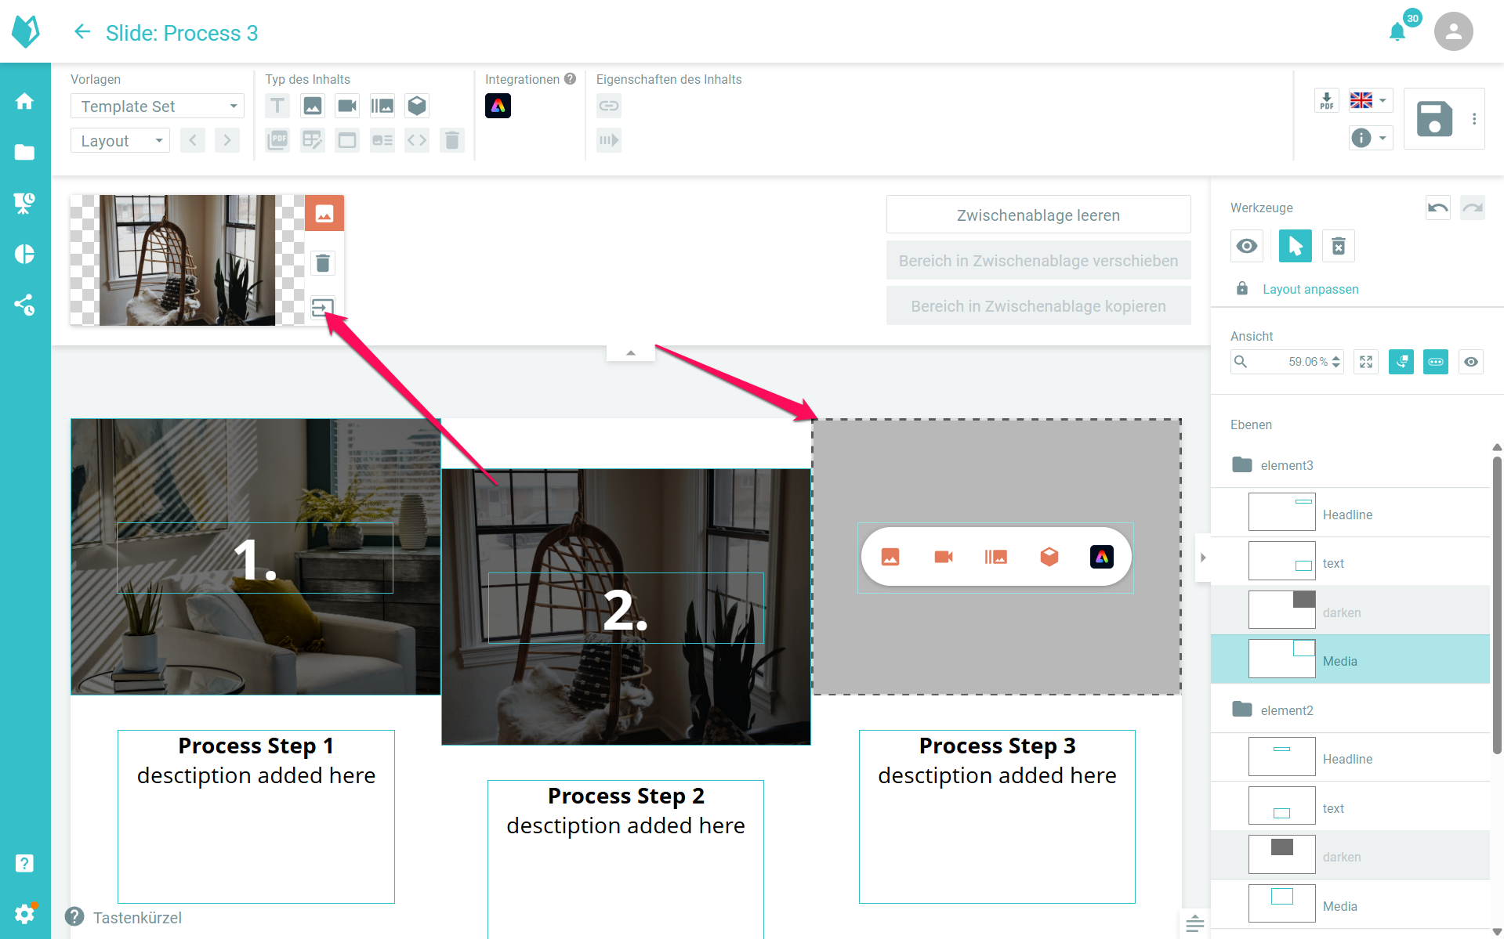The width and height of the screenshot is (1504, 939).
Task: Click the zoom percentage stepper arrows
Action: point(1336,362)
